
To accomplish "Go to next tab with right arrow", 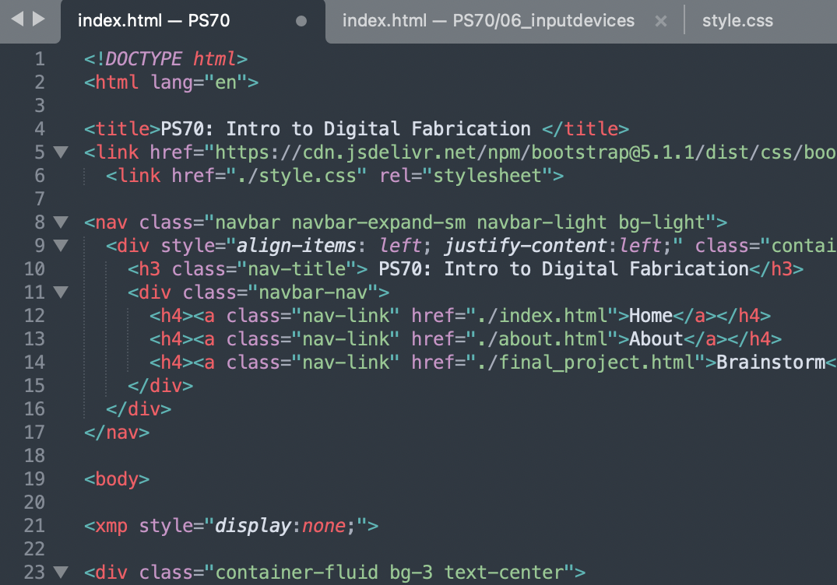I will click(38, 19).
